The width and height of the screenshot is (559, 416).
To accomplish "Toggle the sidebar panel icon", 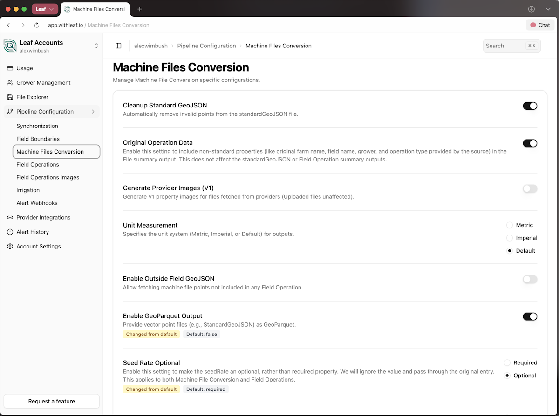I will pos(118,46).
